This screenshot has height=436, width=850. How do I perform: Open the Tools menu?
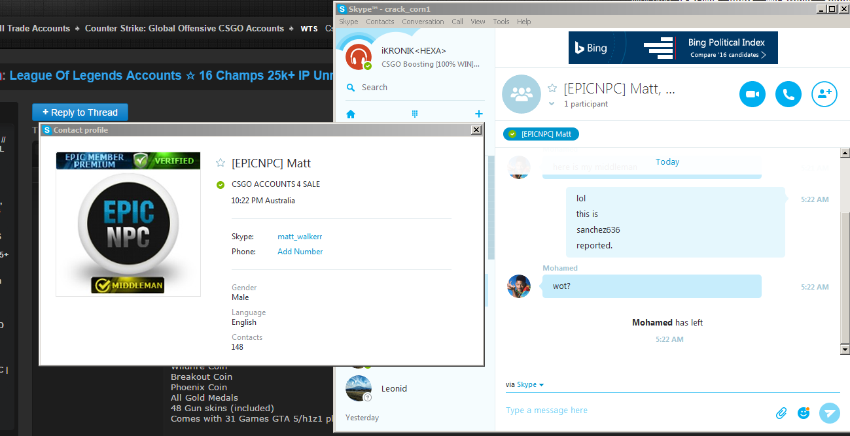click(501, 22)
